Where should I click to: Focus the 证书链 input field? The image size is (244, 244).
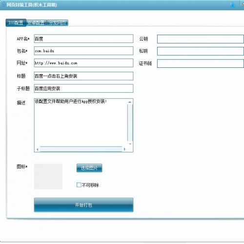pyautogui.click(x=201, y=63)
